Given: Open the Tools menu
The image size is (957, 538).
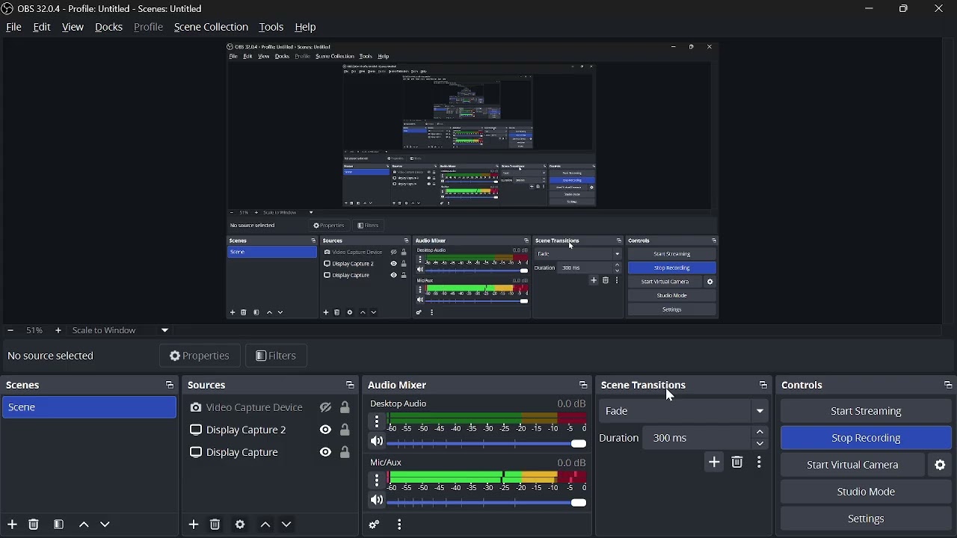Looking at the screenshot, I should coord(271,27).
